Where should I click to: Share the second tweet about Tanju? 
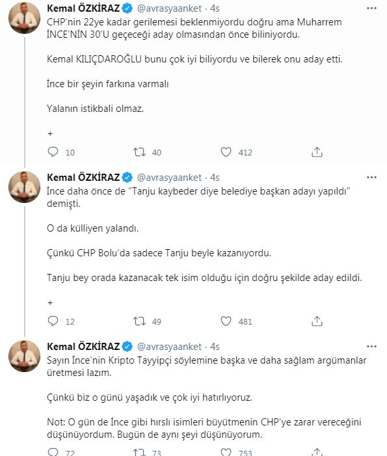317,321
